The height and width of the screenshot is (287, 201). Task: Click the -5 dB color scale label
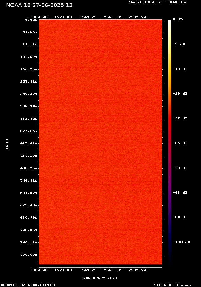click(x=179, y=44)
